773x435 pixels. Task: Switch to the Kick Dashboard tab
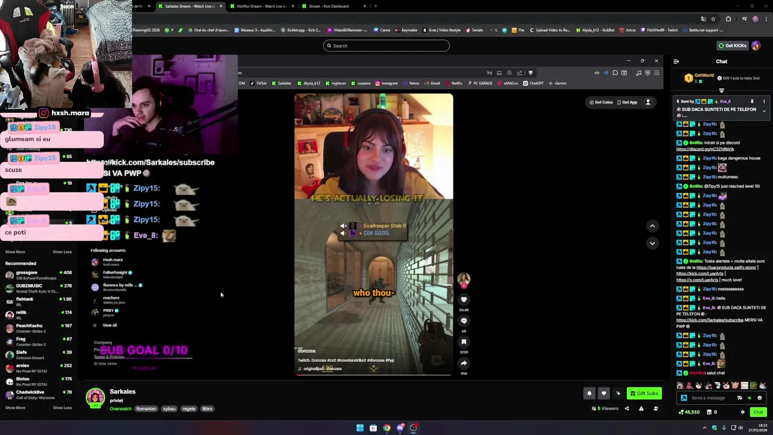click(x=329, y=6)
